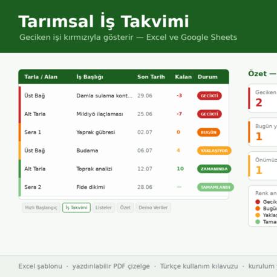Click the TAMAMLANDI status badge

(215, 187)
